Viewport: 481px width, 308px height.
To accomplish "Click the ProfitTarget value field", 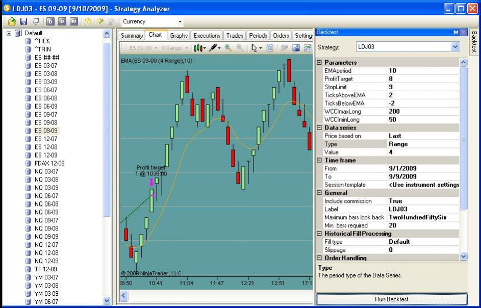I will 423,79.
